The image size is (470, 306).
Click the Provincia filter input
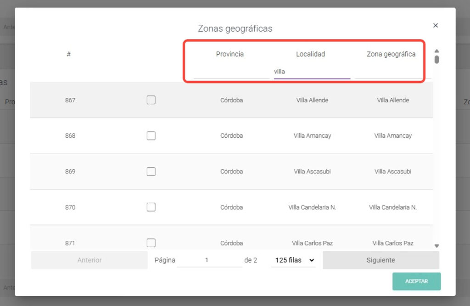(x=230, y=72)
